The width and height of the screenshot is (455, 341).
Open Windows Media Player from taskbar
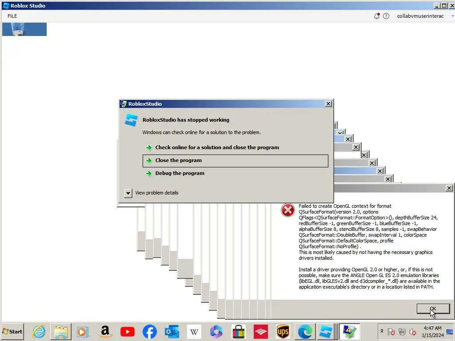point(82,331)
